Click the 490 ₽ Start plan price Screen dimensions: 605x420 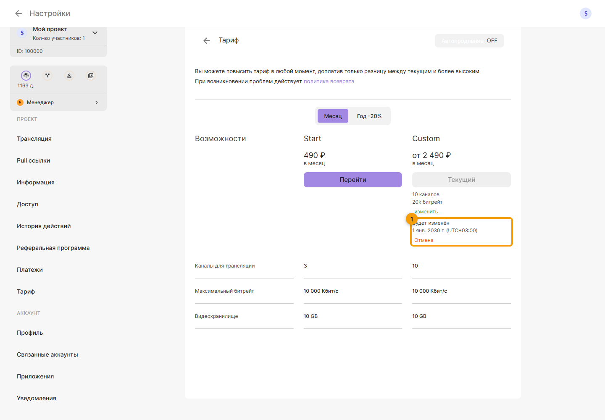point(315,155)
